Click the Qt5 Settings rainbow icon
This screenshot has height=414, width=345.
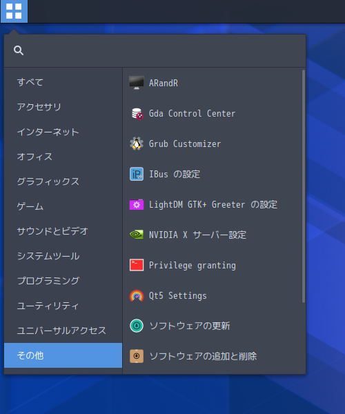click(x=137, y=295)
